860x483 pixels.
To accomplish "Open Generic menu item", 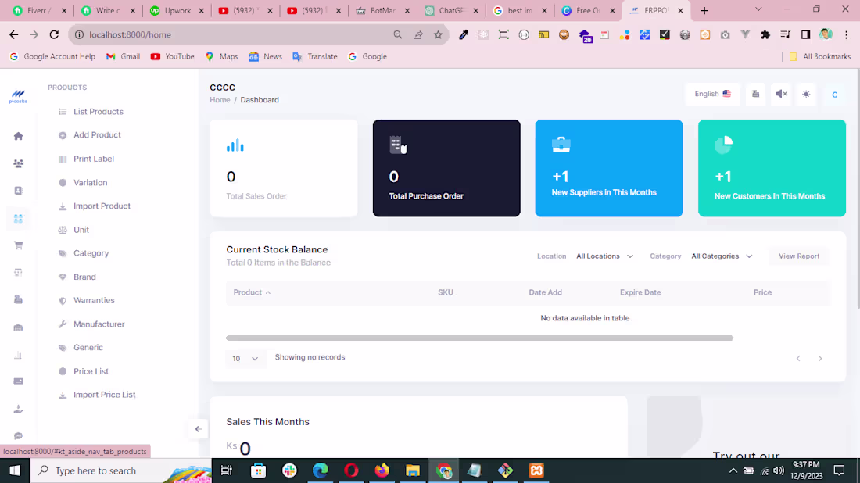I will (x=88, y=348).
